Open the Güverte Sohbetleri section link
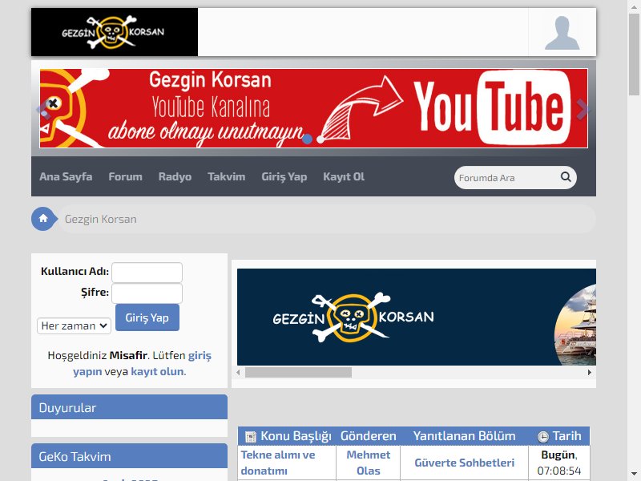This screenshot has height=481, width=641. [x=465, y=463]
